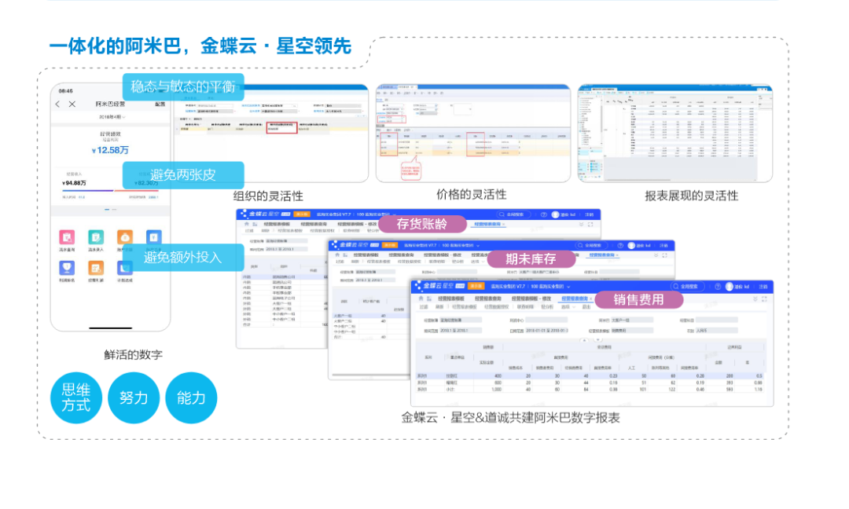Open the 计划达成 app icon on the phone

pyautogui.click(x=124, y=268)
